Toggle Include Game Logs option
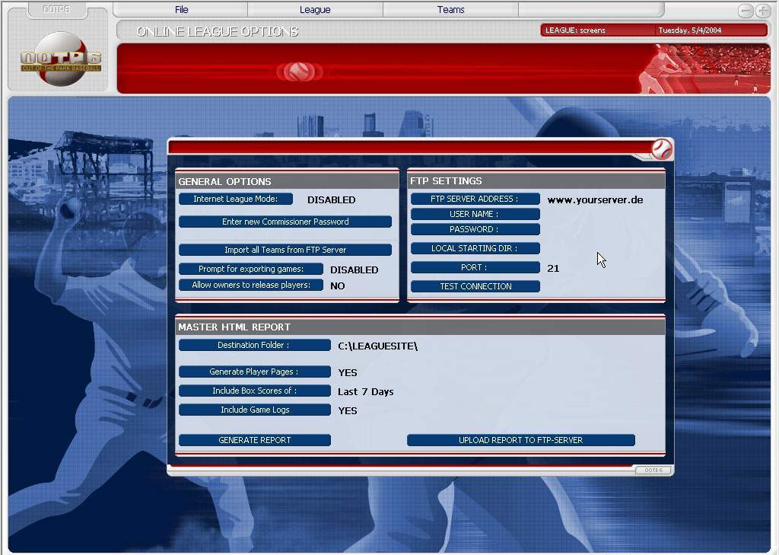This screenshot has width=779, height=555. [x=254, y=410]
